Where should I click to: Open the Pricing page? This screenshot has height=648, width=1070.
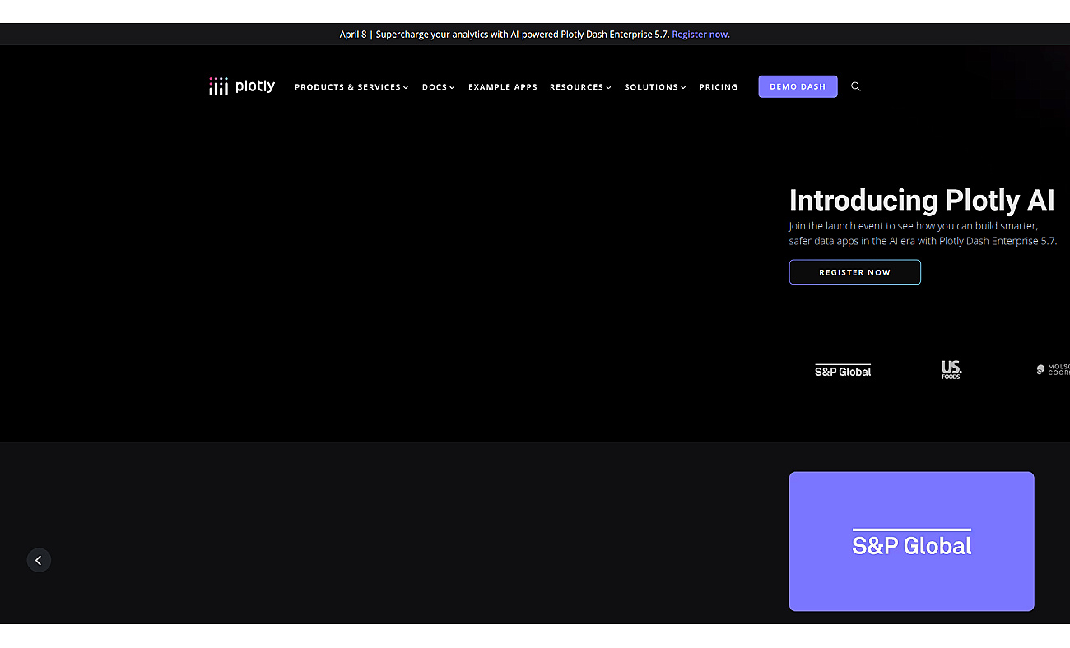[x=719, y=87]
